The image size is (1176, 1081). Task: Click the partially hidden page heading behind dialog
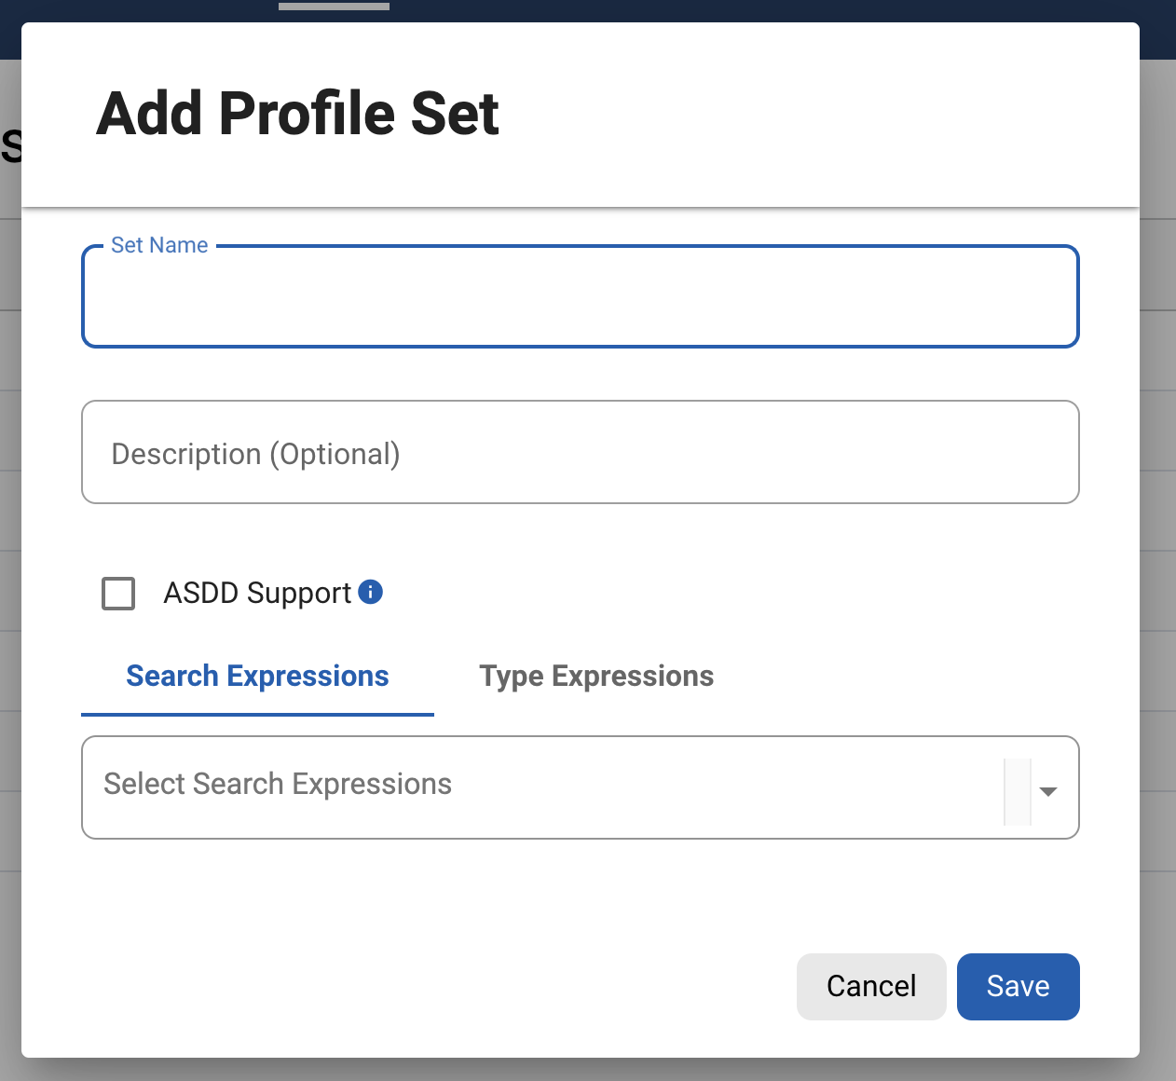coord(10,146)
